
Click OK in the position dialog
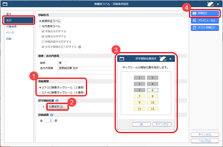pyautogui.click(x=141, y=124)
